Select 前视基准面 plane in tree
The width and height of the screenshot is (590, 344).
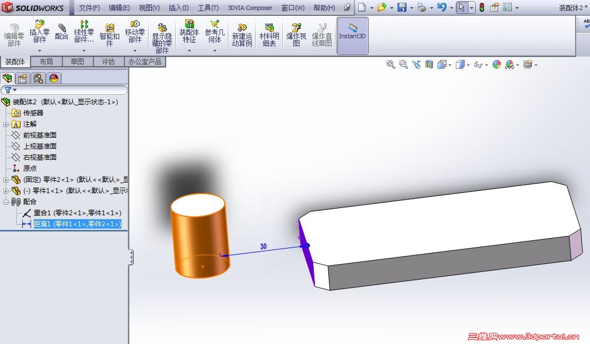click(39, 135)
